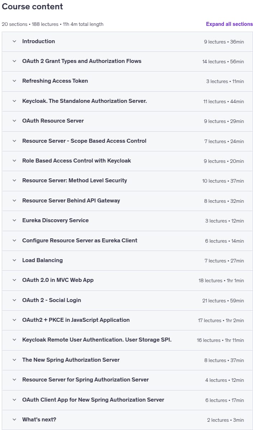Click '7 lectures • 24min' text

pos(224,142)
